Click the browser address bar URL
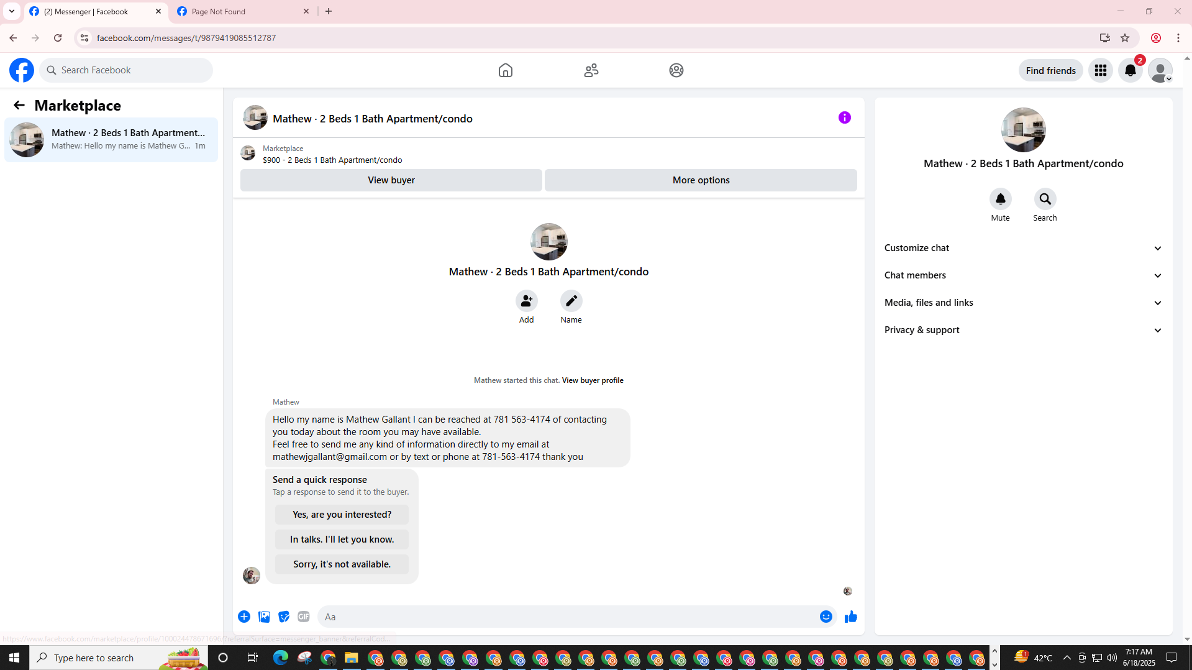The height and width of the screenshot is (670, 1192). pos(186,38)
